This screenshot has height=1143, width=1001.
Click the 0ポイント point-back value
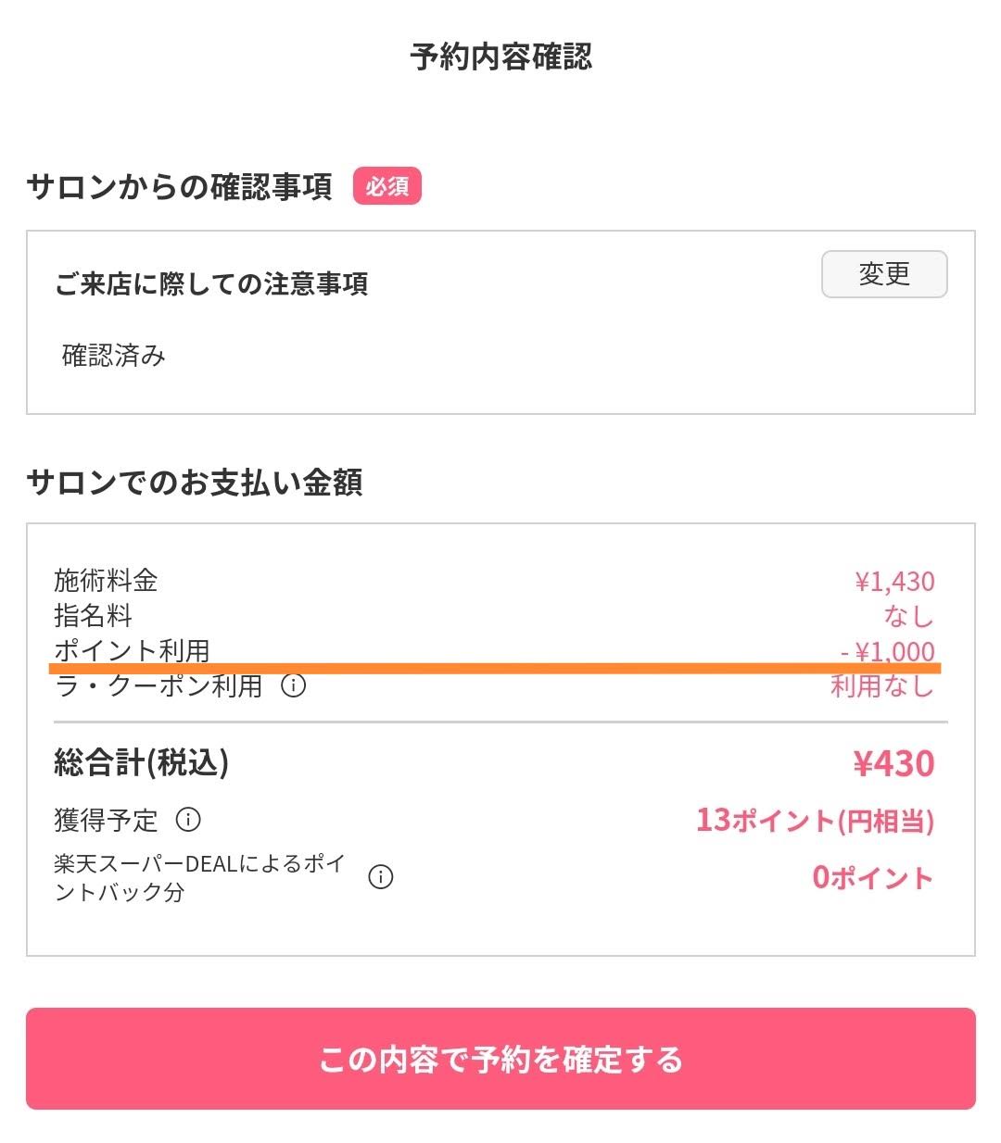[x=872, y=877]
